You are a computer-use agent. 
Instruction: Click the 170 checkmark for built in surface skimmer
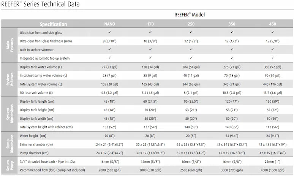click(x=150, y=49)
